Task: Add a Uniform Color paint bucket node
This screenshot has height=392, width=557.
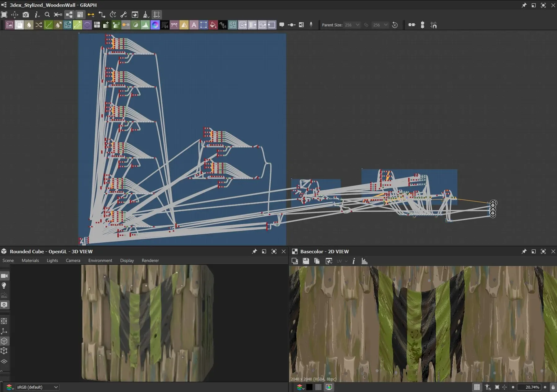Action: pos(213,25)
